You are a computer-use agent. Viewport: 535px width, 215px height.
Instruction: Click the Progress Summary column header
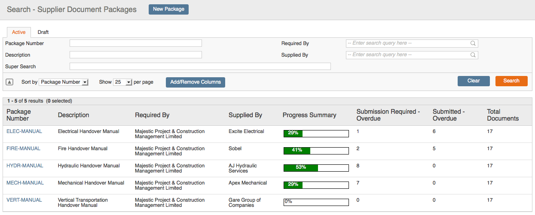(309, 115)
